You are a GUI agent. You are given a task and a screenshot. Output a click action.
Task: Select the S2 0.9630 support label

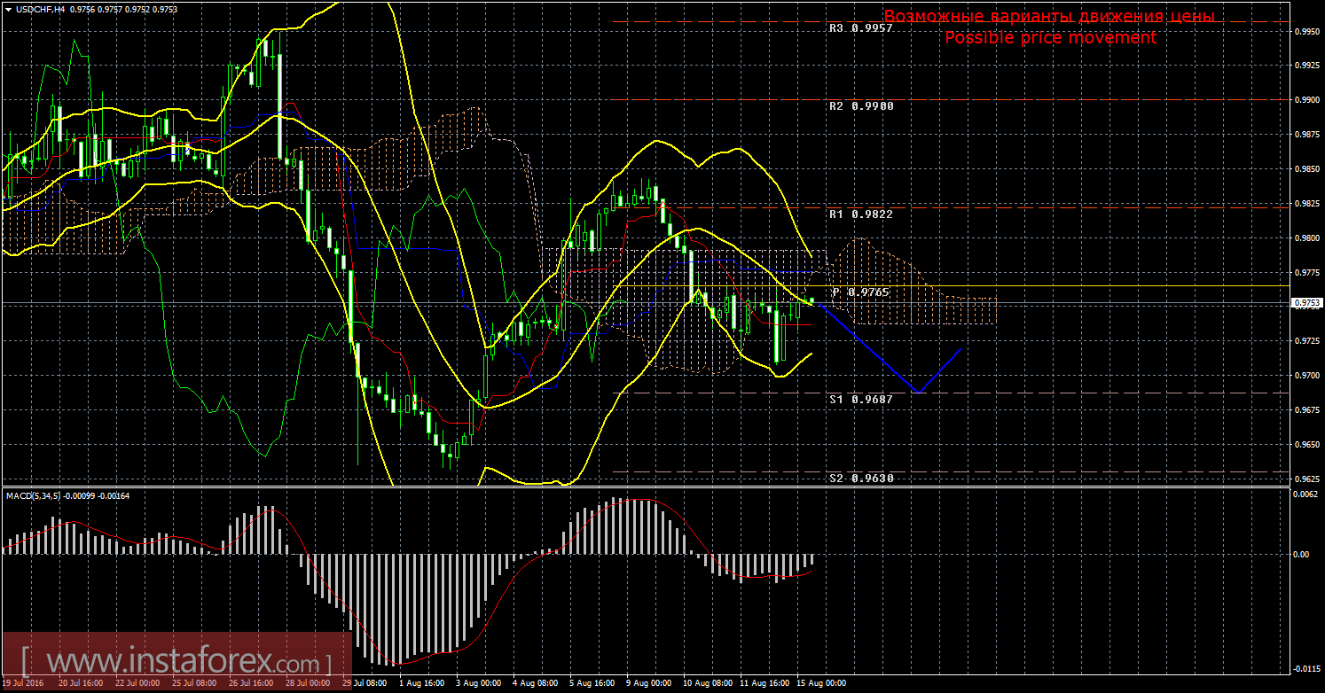[861, 479]
